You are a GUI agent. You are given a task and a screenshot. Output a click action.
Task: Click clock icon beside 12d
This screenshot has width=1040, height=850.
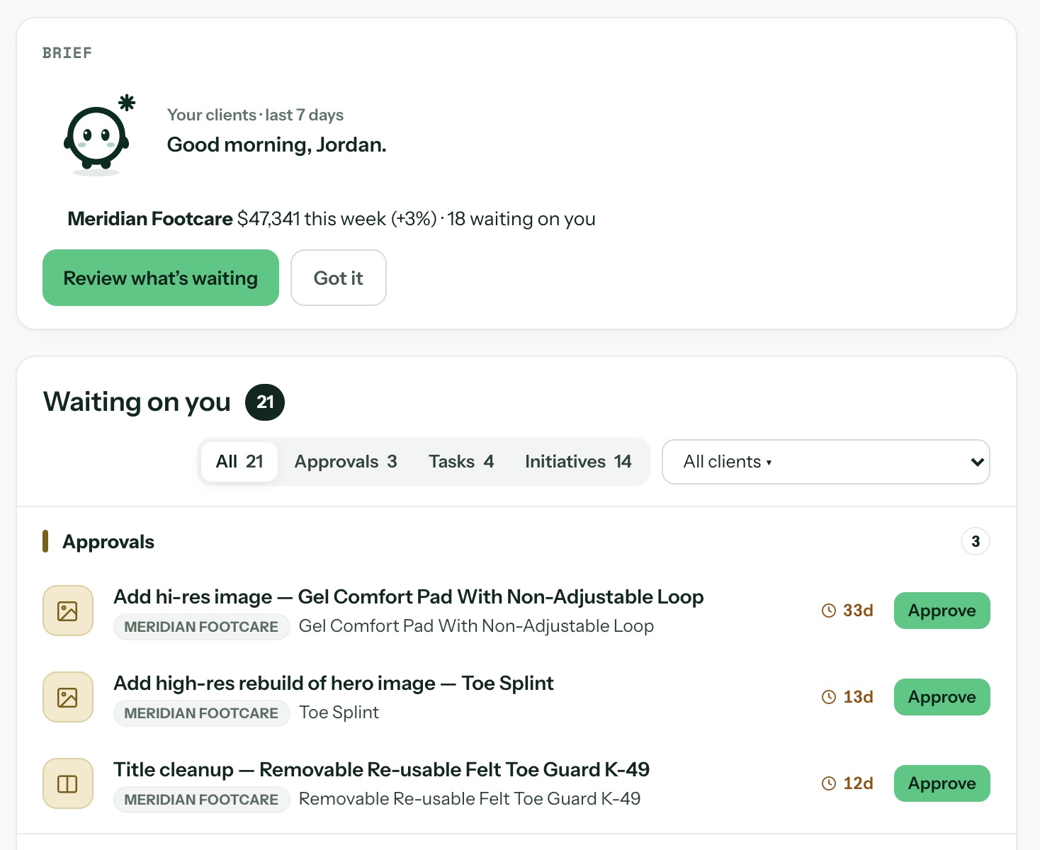click(x=829, y=783)
